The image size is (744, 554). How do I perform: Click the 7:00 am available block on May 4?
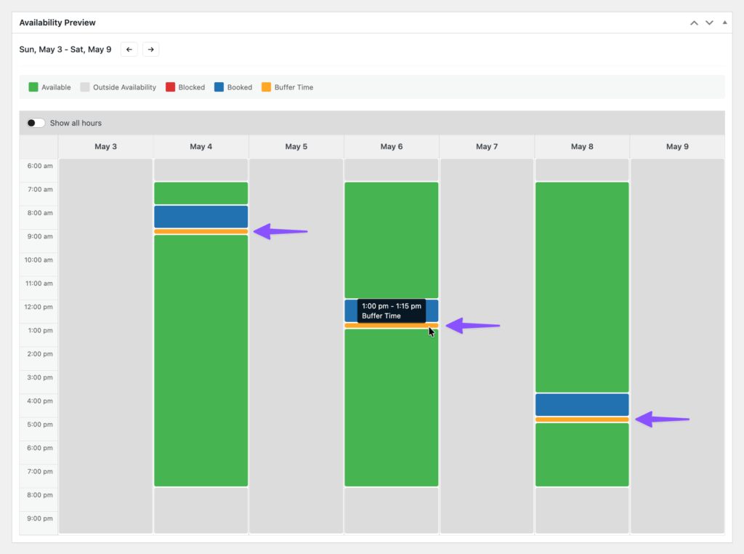[x=201, y=193]
